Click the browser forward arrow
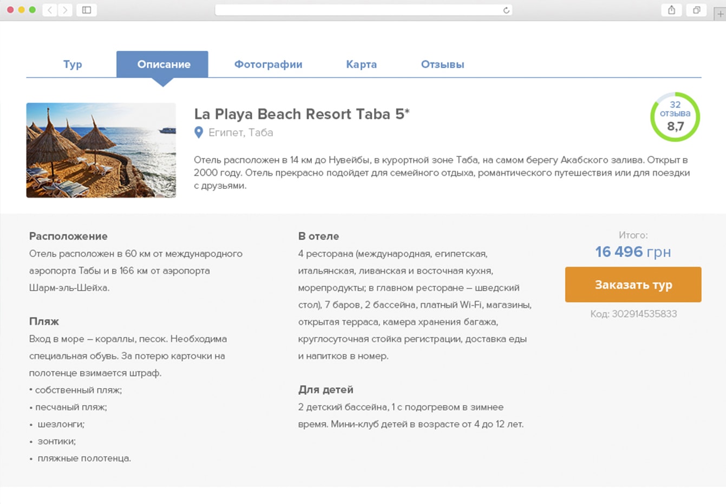The width and height of the screenshot is (726, 504). 65,10
